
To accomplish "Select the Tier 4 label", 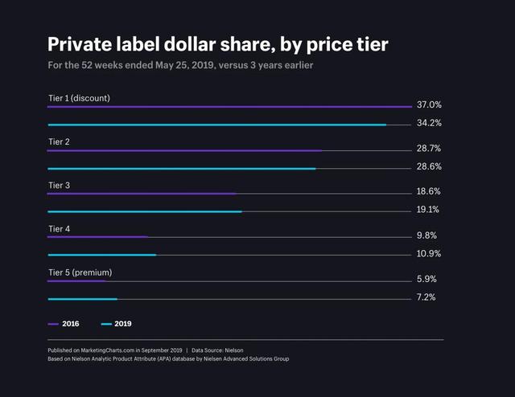I will pos(59,229).
